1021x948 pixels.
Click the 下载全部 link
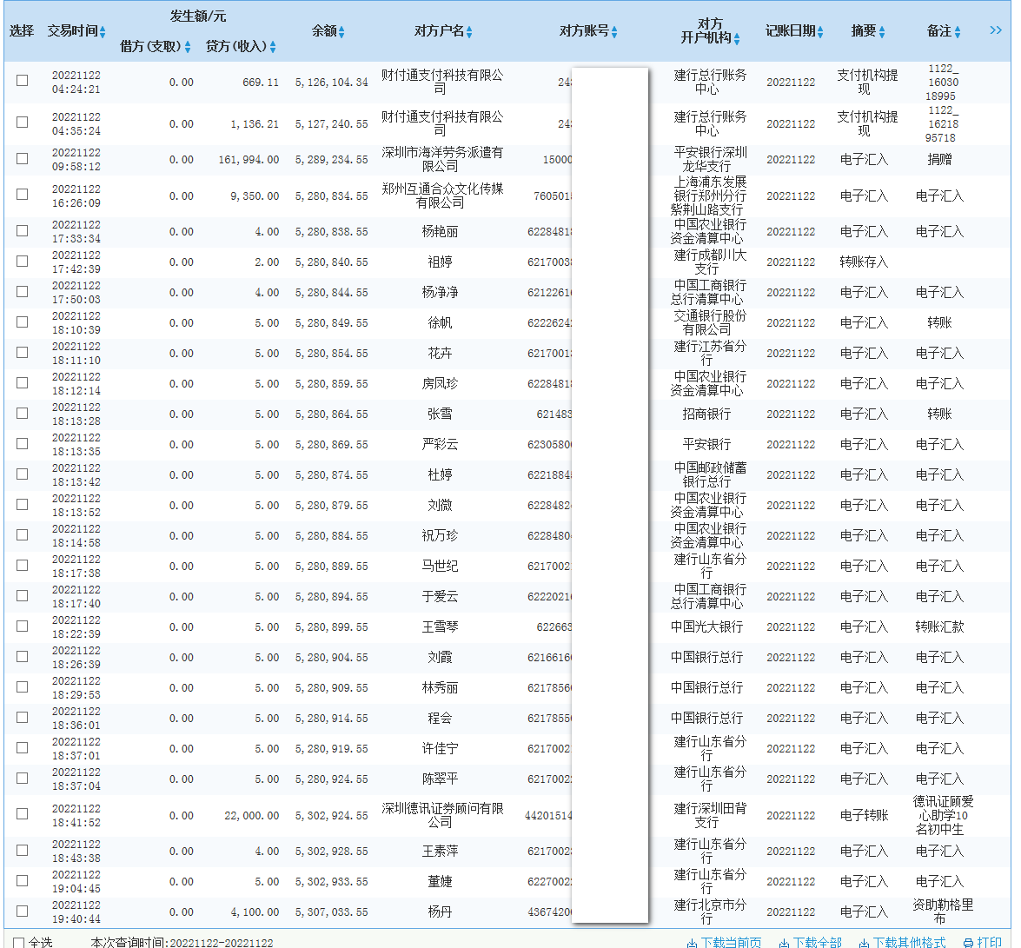[817, 942]
